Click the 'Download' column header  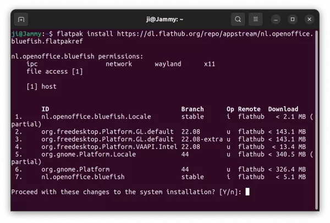283,109
